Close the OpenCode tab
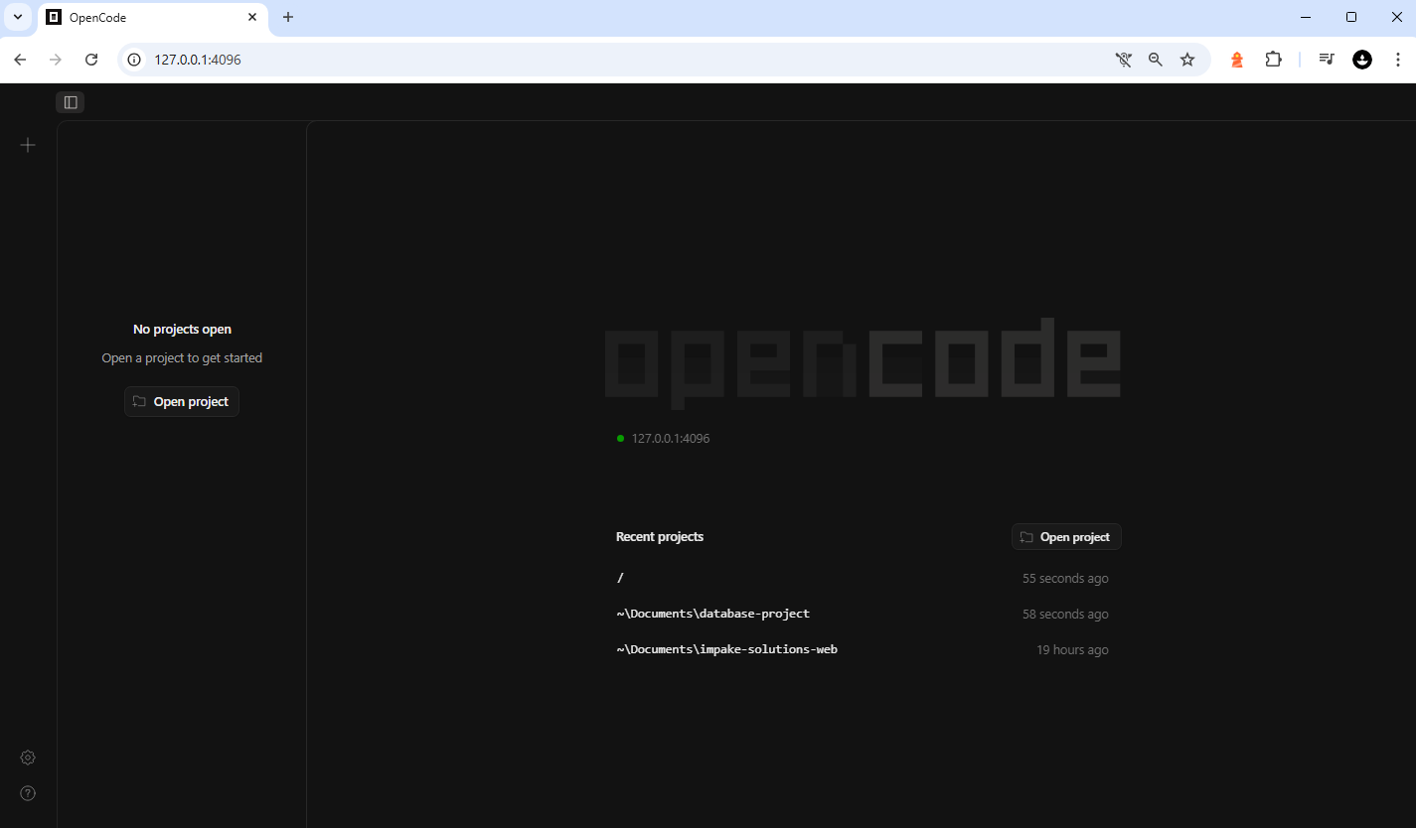The image size is (1416, 828). 252,17
